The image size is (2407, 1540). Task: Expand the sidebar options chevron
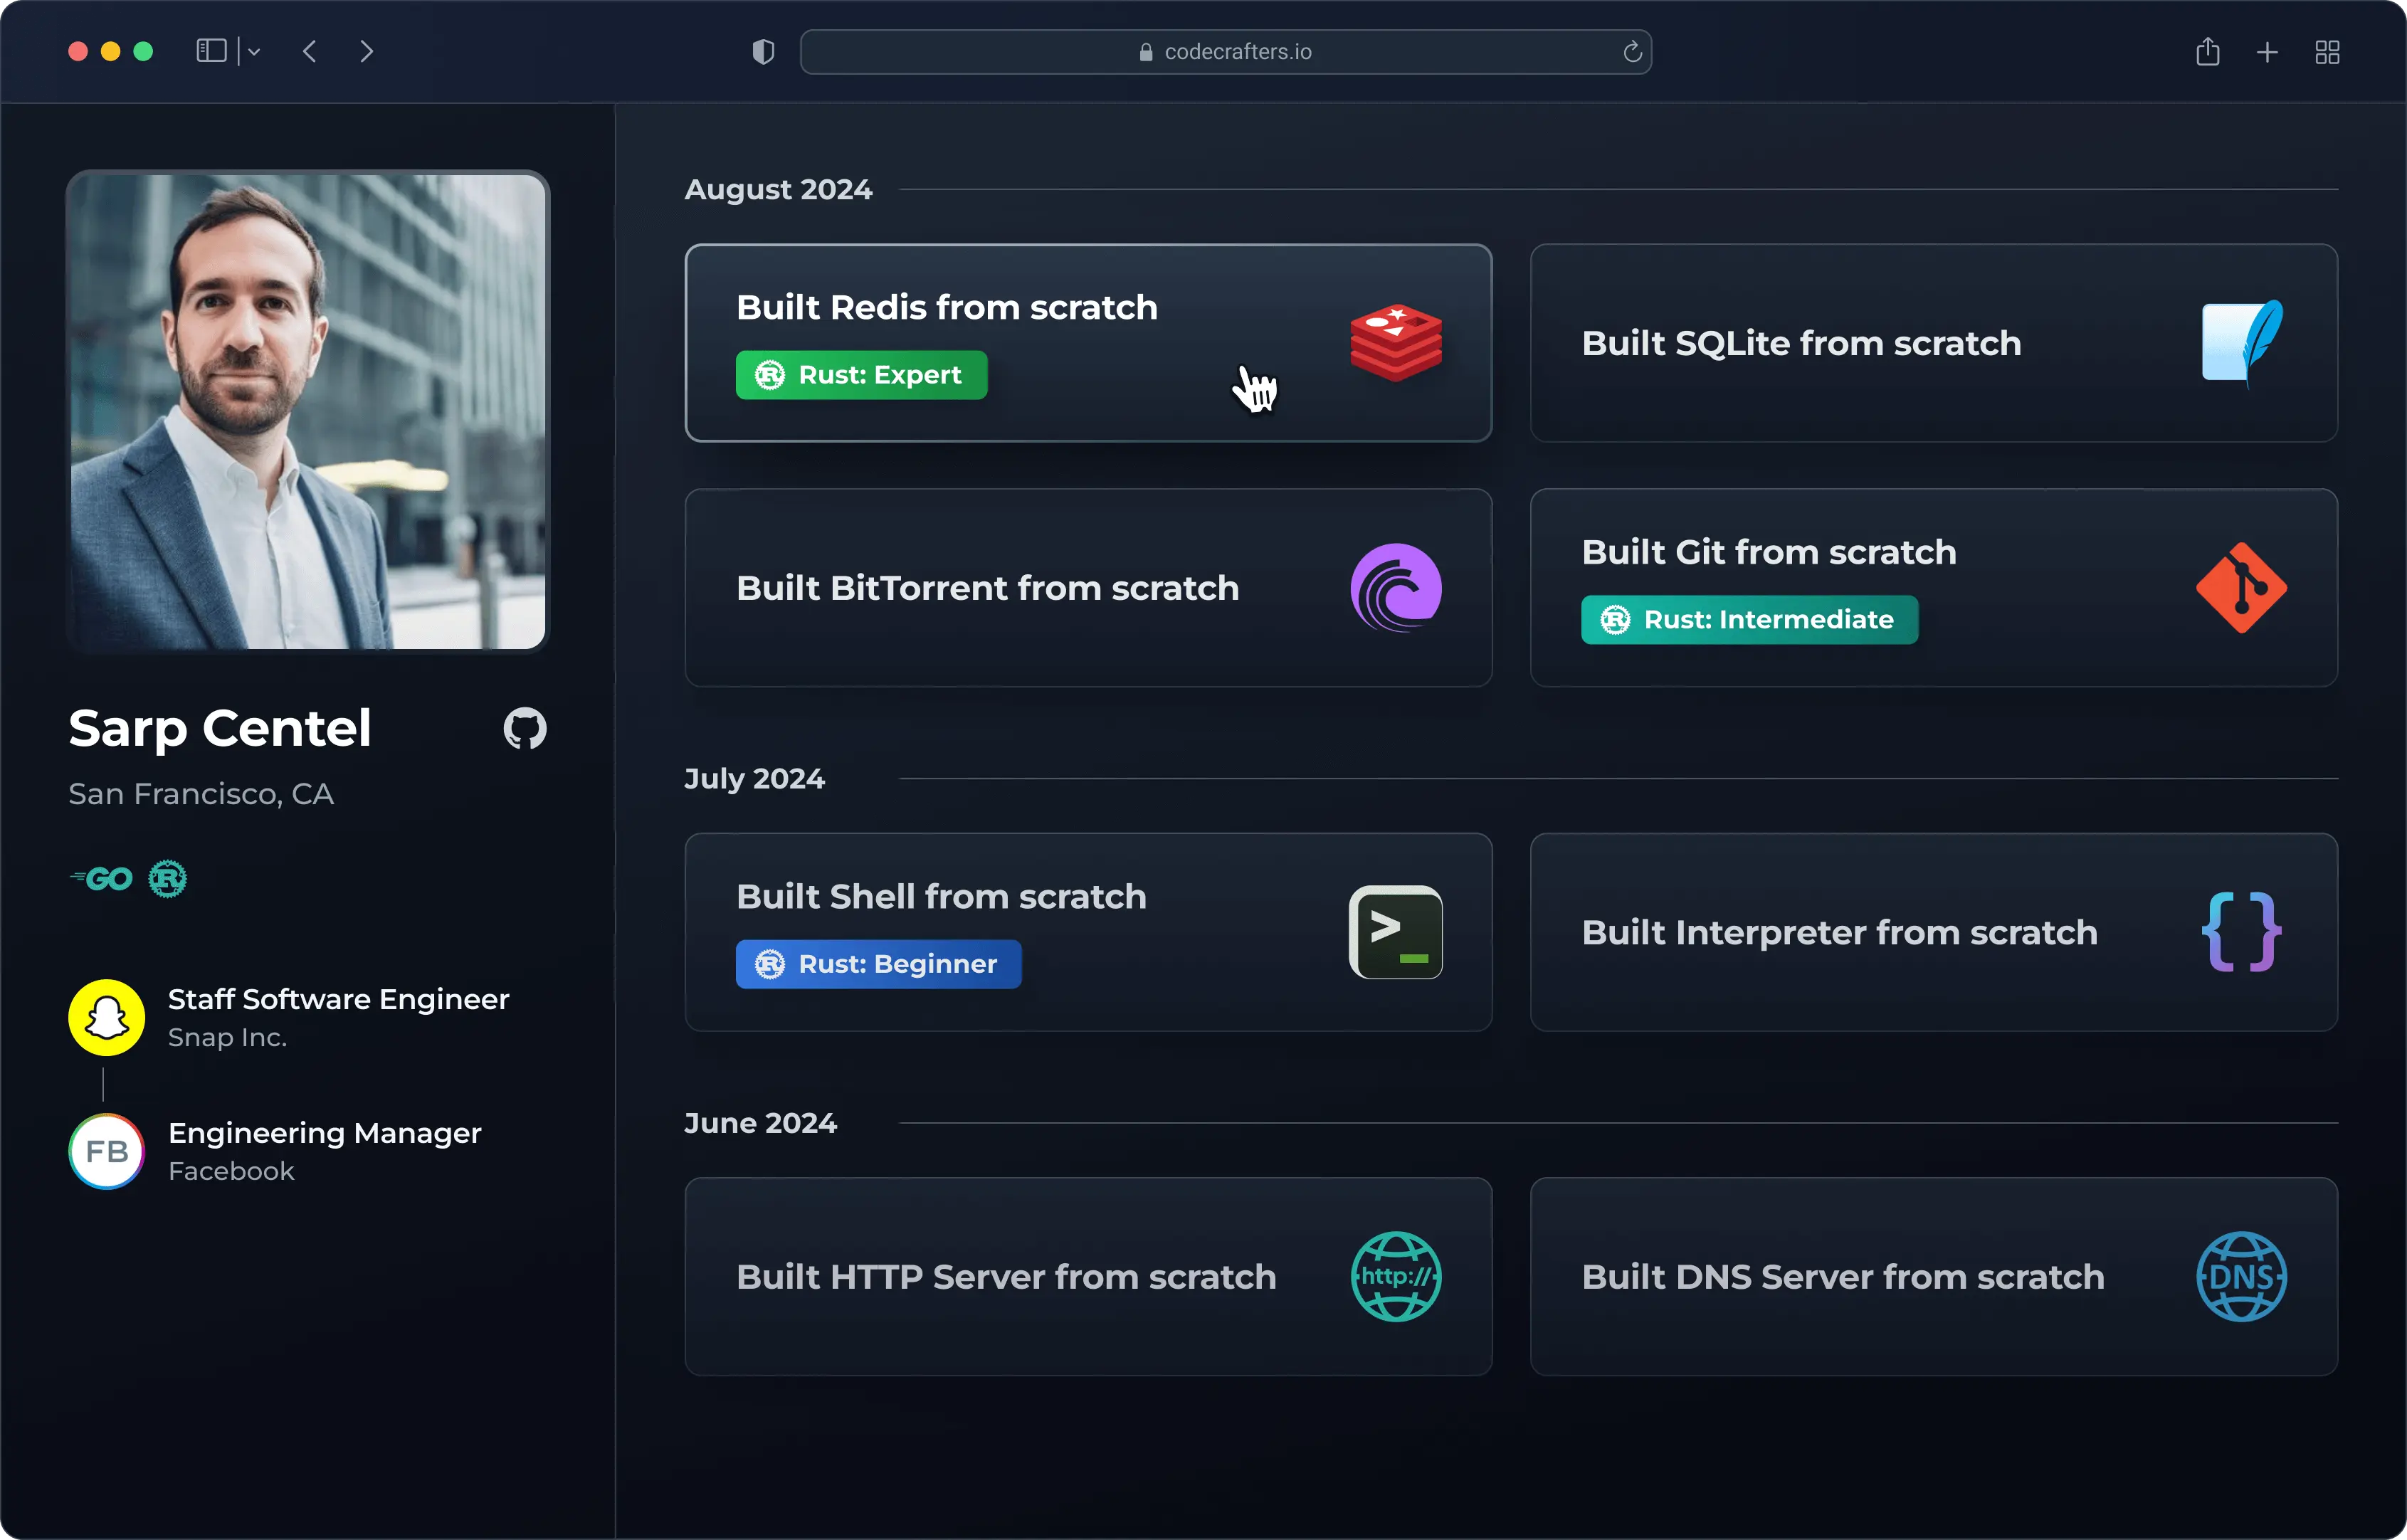255,51
